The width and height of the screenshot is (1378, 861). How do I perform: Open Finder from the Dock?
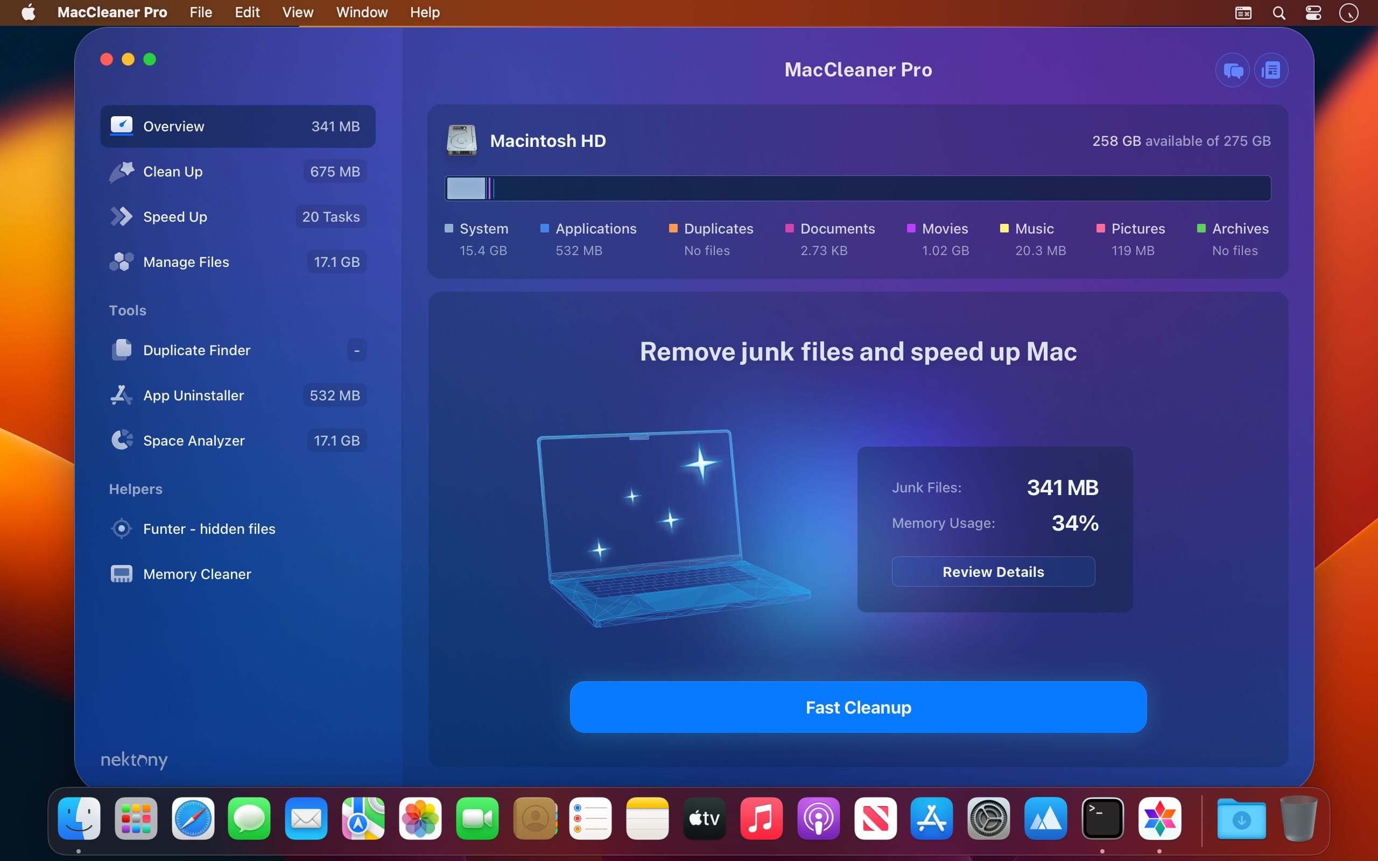coord(79,820)
